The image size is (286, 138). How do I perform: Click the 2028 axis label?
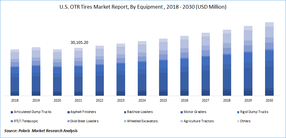tap(227, 101)
